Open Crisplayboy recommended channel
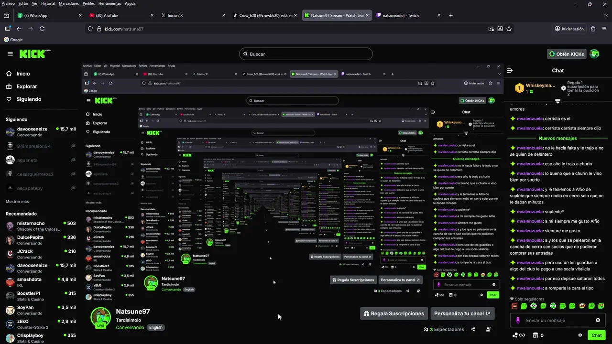 [x=40, y=338]
